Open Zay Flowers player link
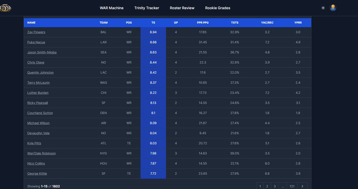The image size is (358, 189). [x=36, y=32]
